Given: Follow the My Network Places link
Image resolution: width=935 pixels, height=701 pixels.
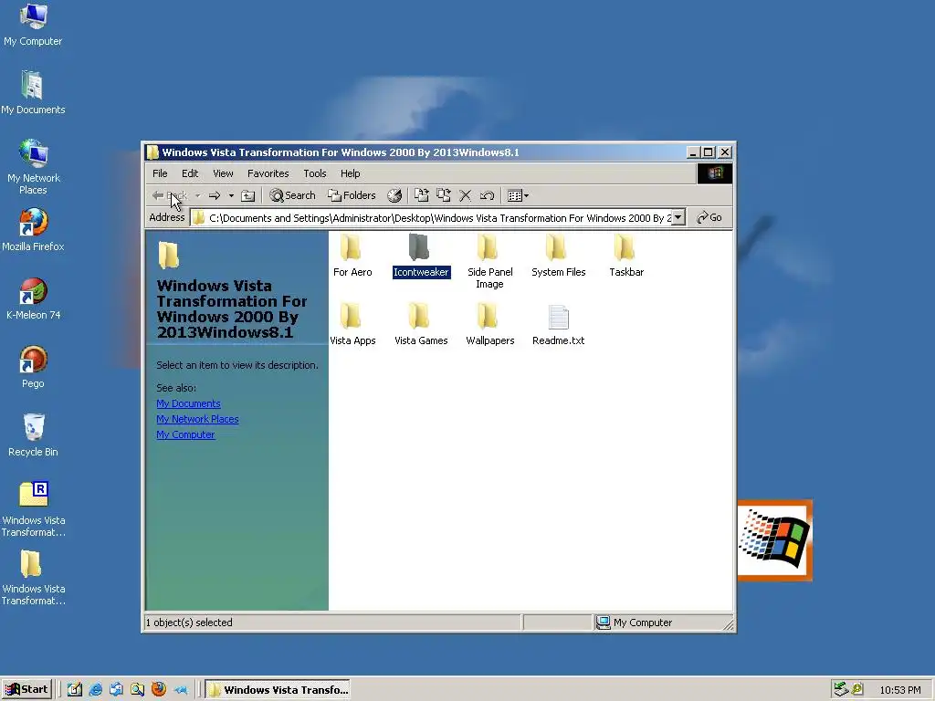Looking at the screenshot, I should click(197, 419).
